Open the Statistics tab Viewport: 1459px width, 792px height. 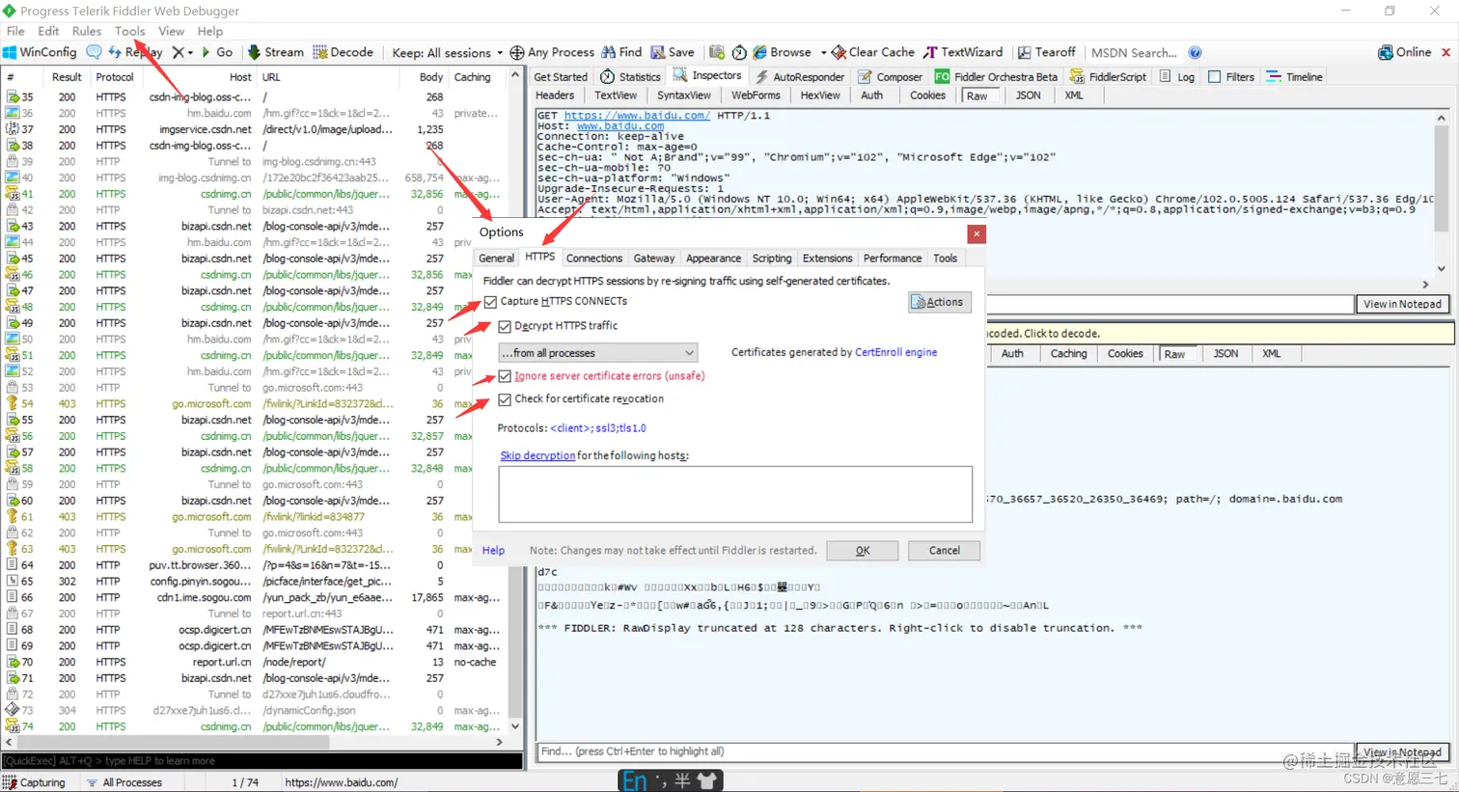[631, 76]
